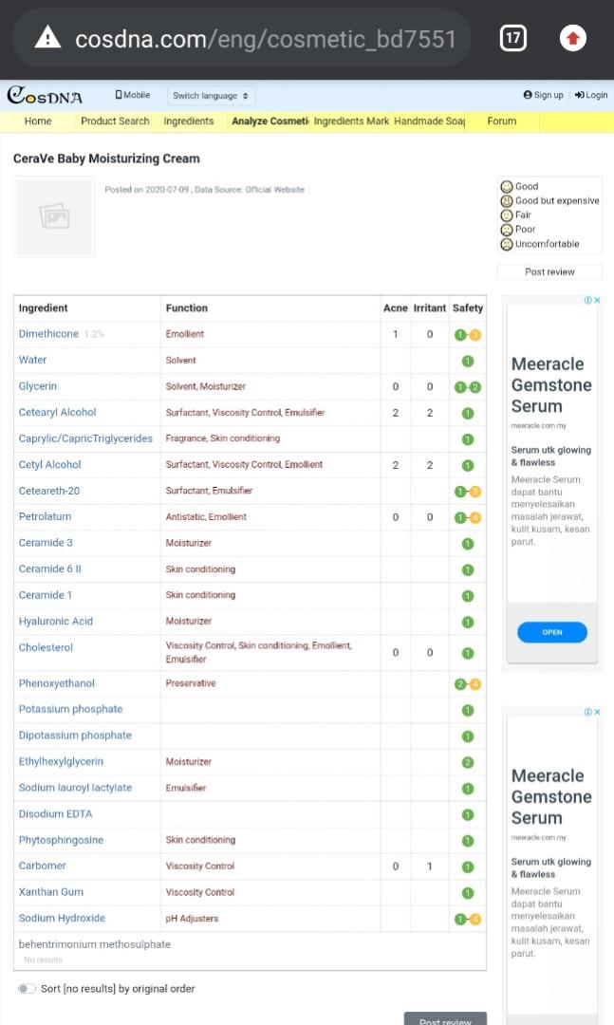Open the Switch language dropdown
Image resolution: width=614 pixels, height=1025 pixels.
pyautogui.click(x=211, y=96)
